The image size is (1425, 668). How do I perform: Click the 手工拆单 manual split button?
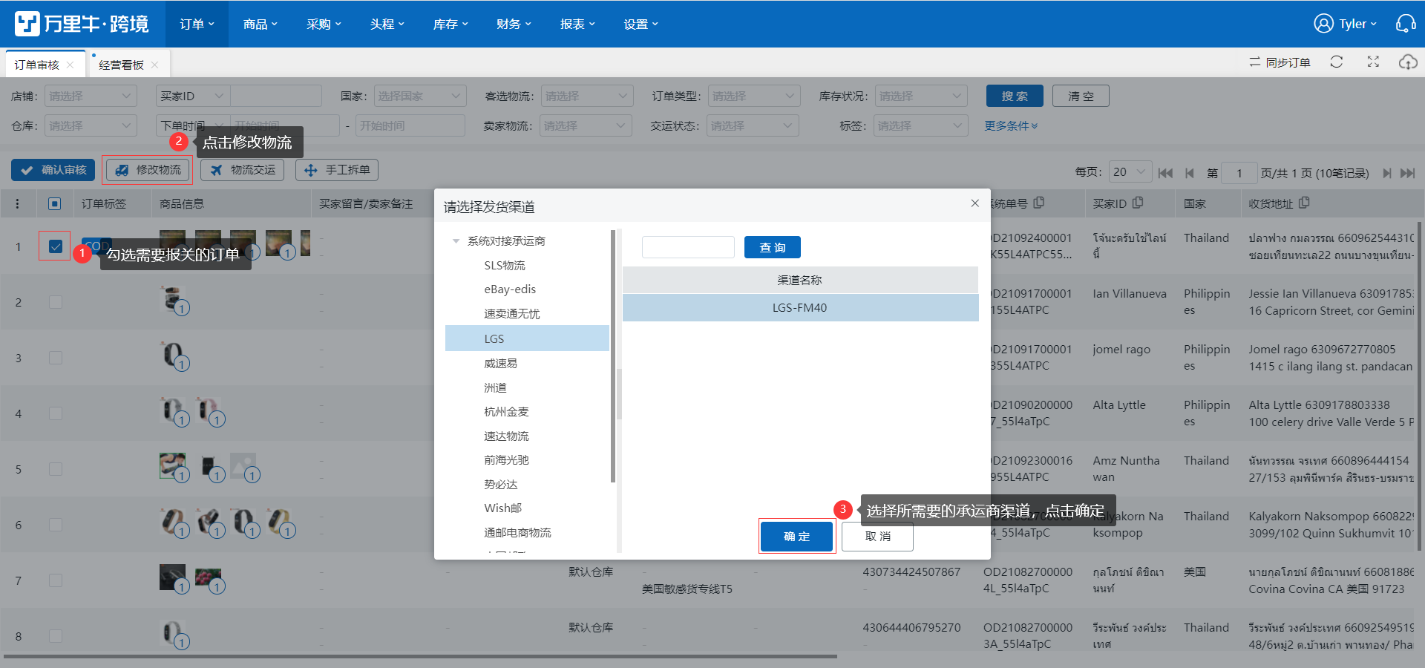[x=337, y=170]
